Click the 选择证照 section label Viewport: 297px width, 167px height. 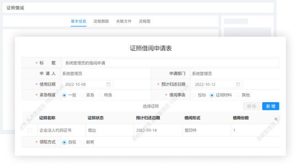tap(151, 106)
